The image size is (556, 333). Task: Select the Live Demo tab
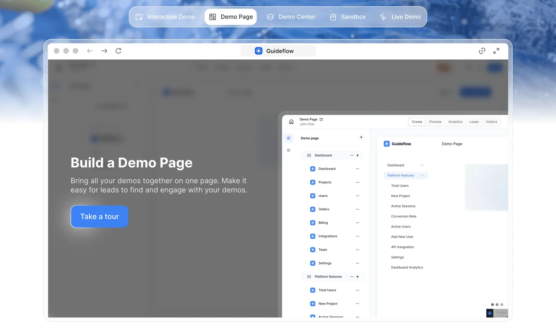[x=400, y=17]
